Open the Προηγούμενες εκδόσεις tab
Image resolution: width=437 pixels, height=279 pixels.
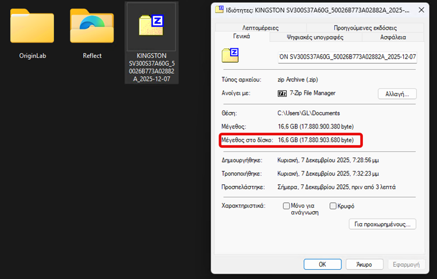365,27
